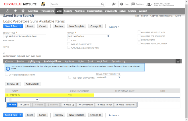Open the user role avatar menu
The image size is (188, 121).
click(x=149, y=4)
